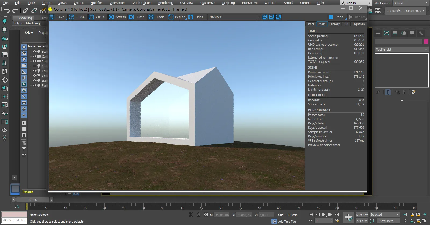This screenshot has height=225, width=430.
Task: Open the Workspaces Default dropdown
Action: [x=410, y=3]
